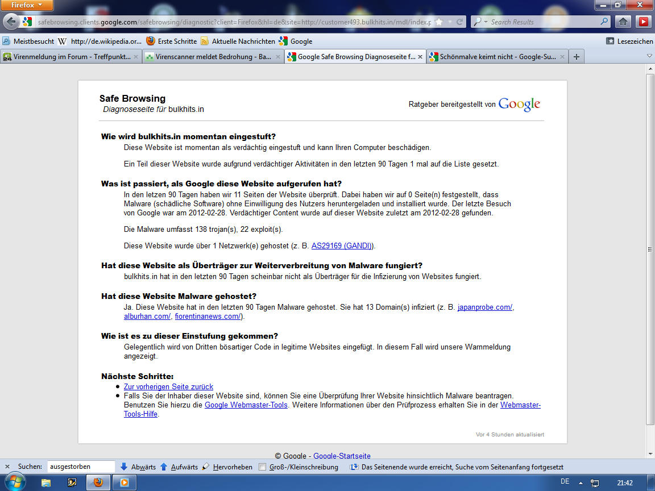Show hidden tray icons arrow

[581, 483]
